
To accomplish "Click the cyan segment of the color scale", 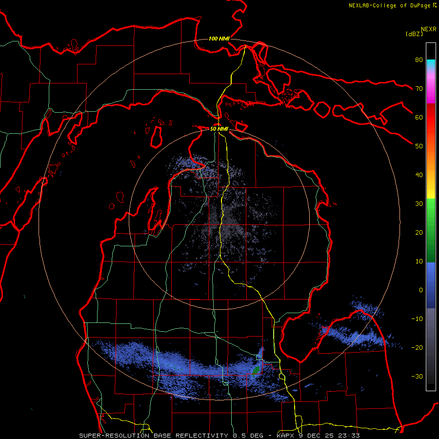I will point(431,64).
